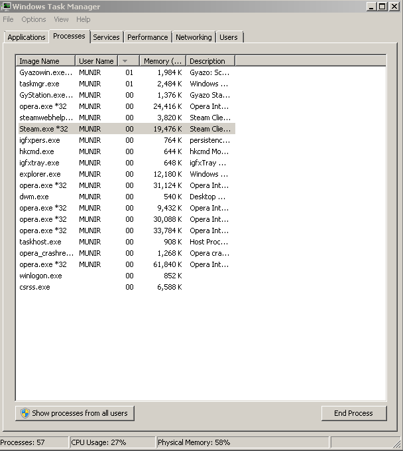Click the End Process button
Screen dimensions: 403x451
[354, 413]
